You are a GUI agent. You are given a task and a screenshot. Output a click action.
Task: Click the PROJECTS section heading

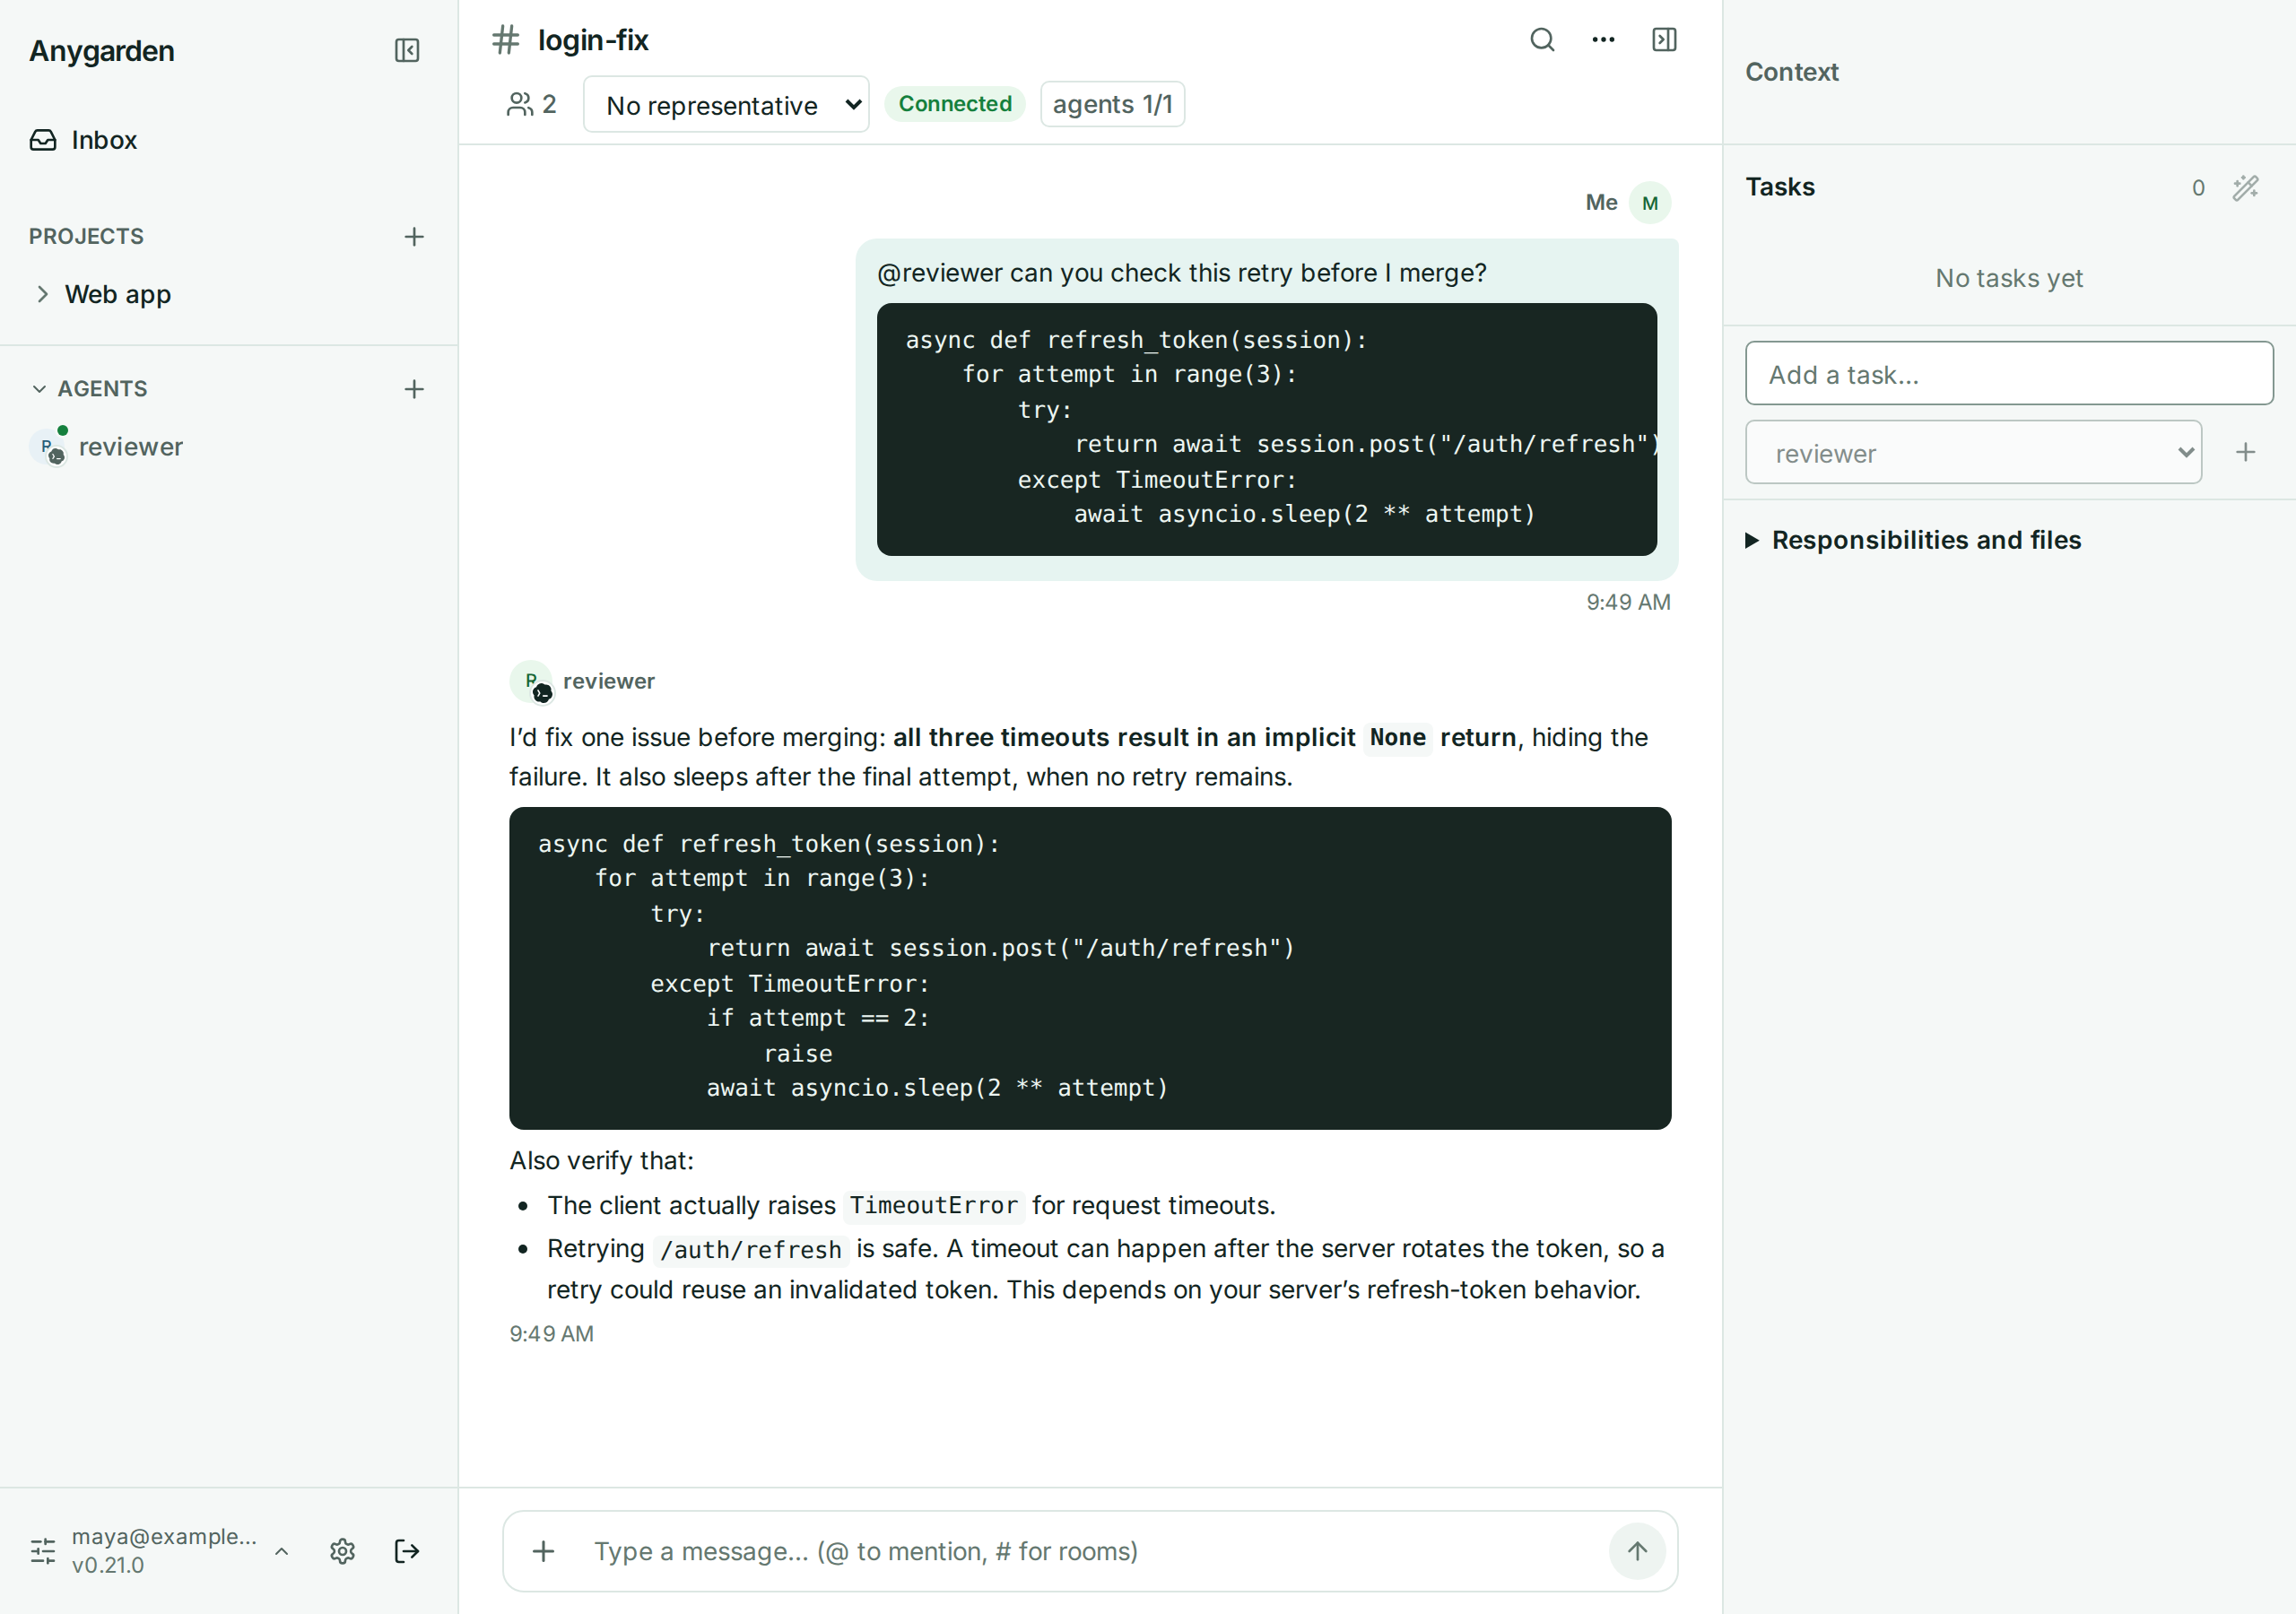[x=86, y=236]
